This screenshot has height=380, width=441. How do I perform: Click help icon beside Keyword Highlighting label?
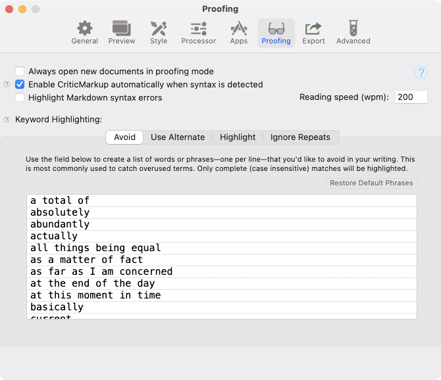pyautogui.click(x=7, y=120)
